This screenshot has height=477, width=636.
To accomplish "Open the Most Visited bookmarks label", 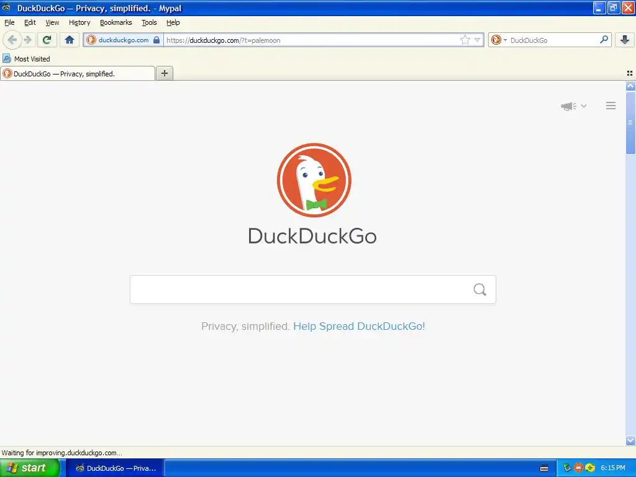I will tap(32, 59).
